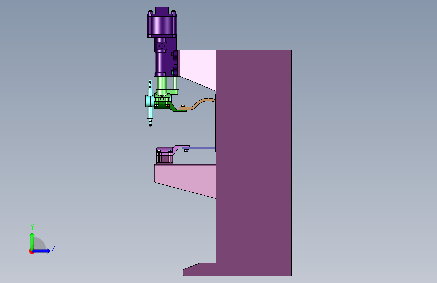Click the curved brown copper shunt strap
Viewport: 437px width, 283px height.
click(199, 104)
